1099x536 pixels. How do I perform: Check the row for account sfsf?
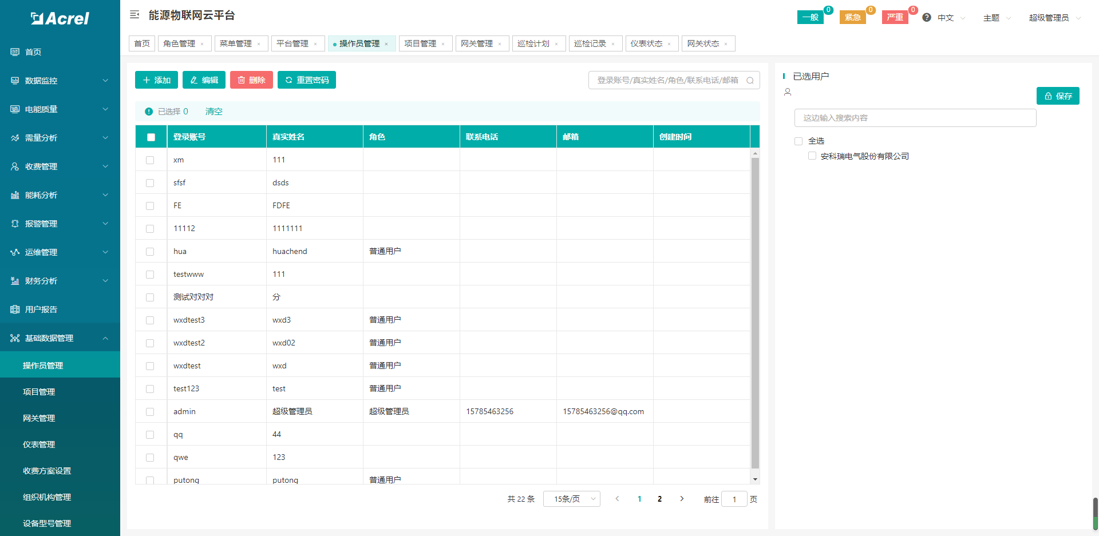point(150,183)
